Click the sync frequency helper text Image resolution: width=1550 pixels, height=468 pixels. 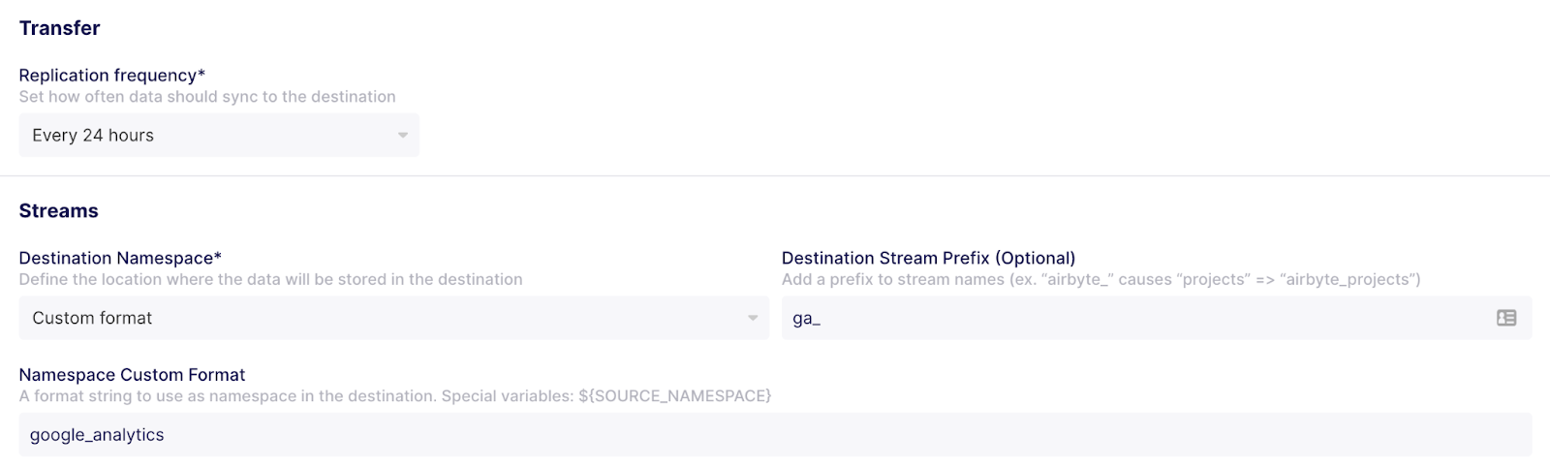click(x=207, y=97)
